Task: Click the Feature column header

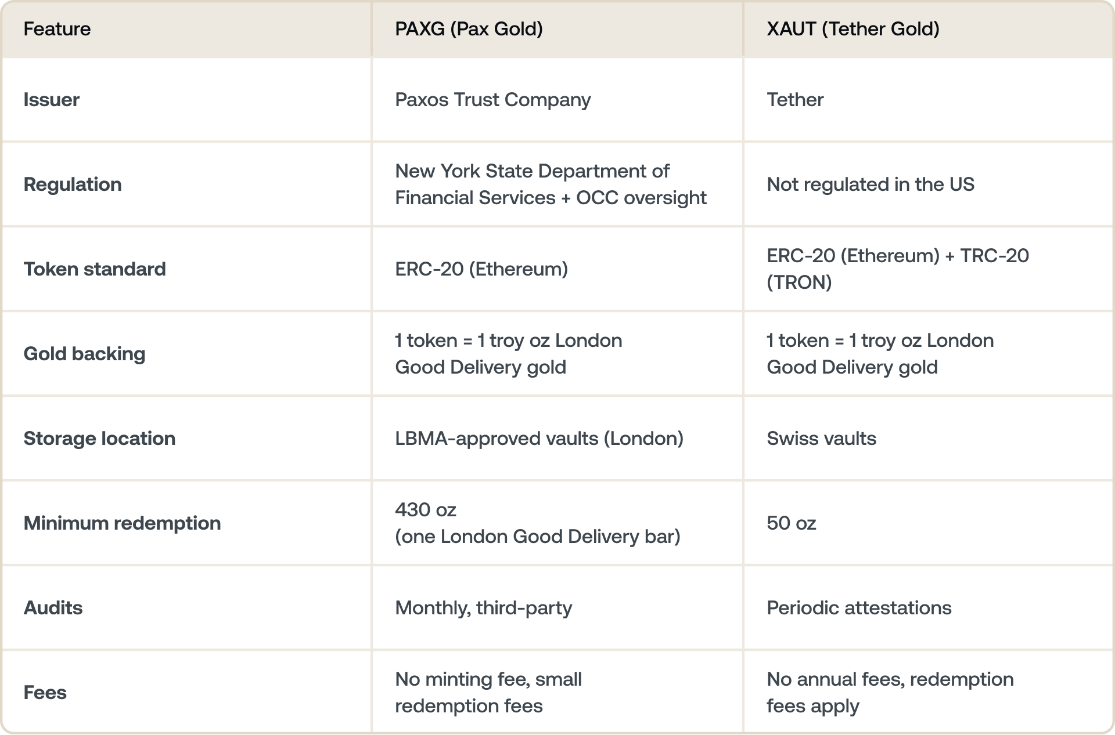Action: tap(57, 29)
